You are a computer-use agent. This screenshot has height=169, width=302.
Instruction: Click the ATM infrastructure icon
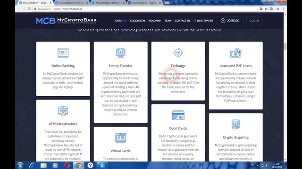pos(63,111)
